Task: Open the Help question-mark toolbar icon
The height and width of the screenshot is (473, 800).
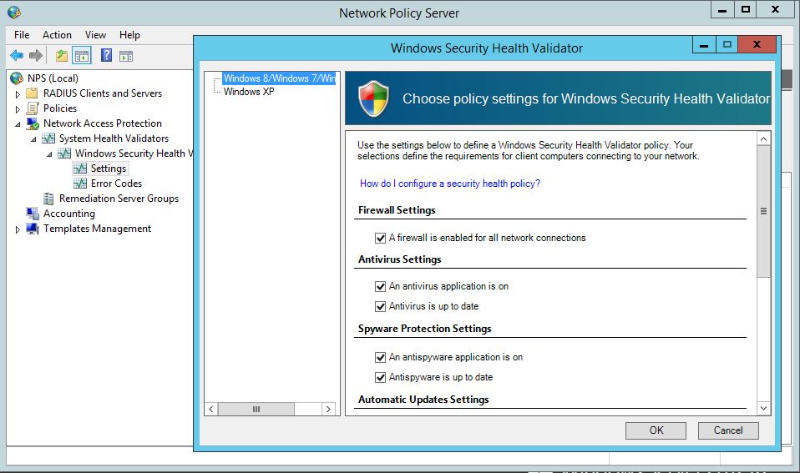Action: coord(106,55)
